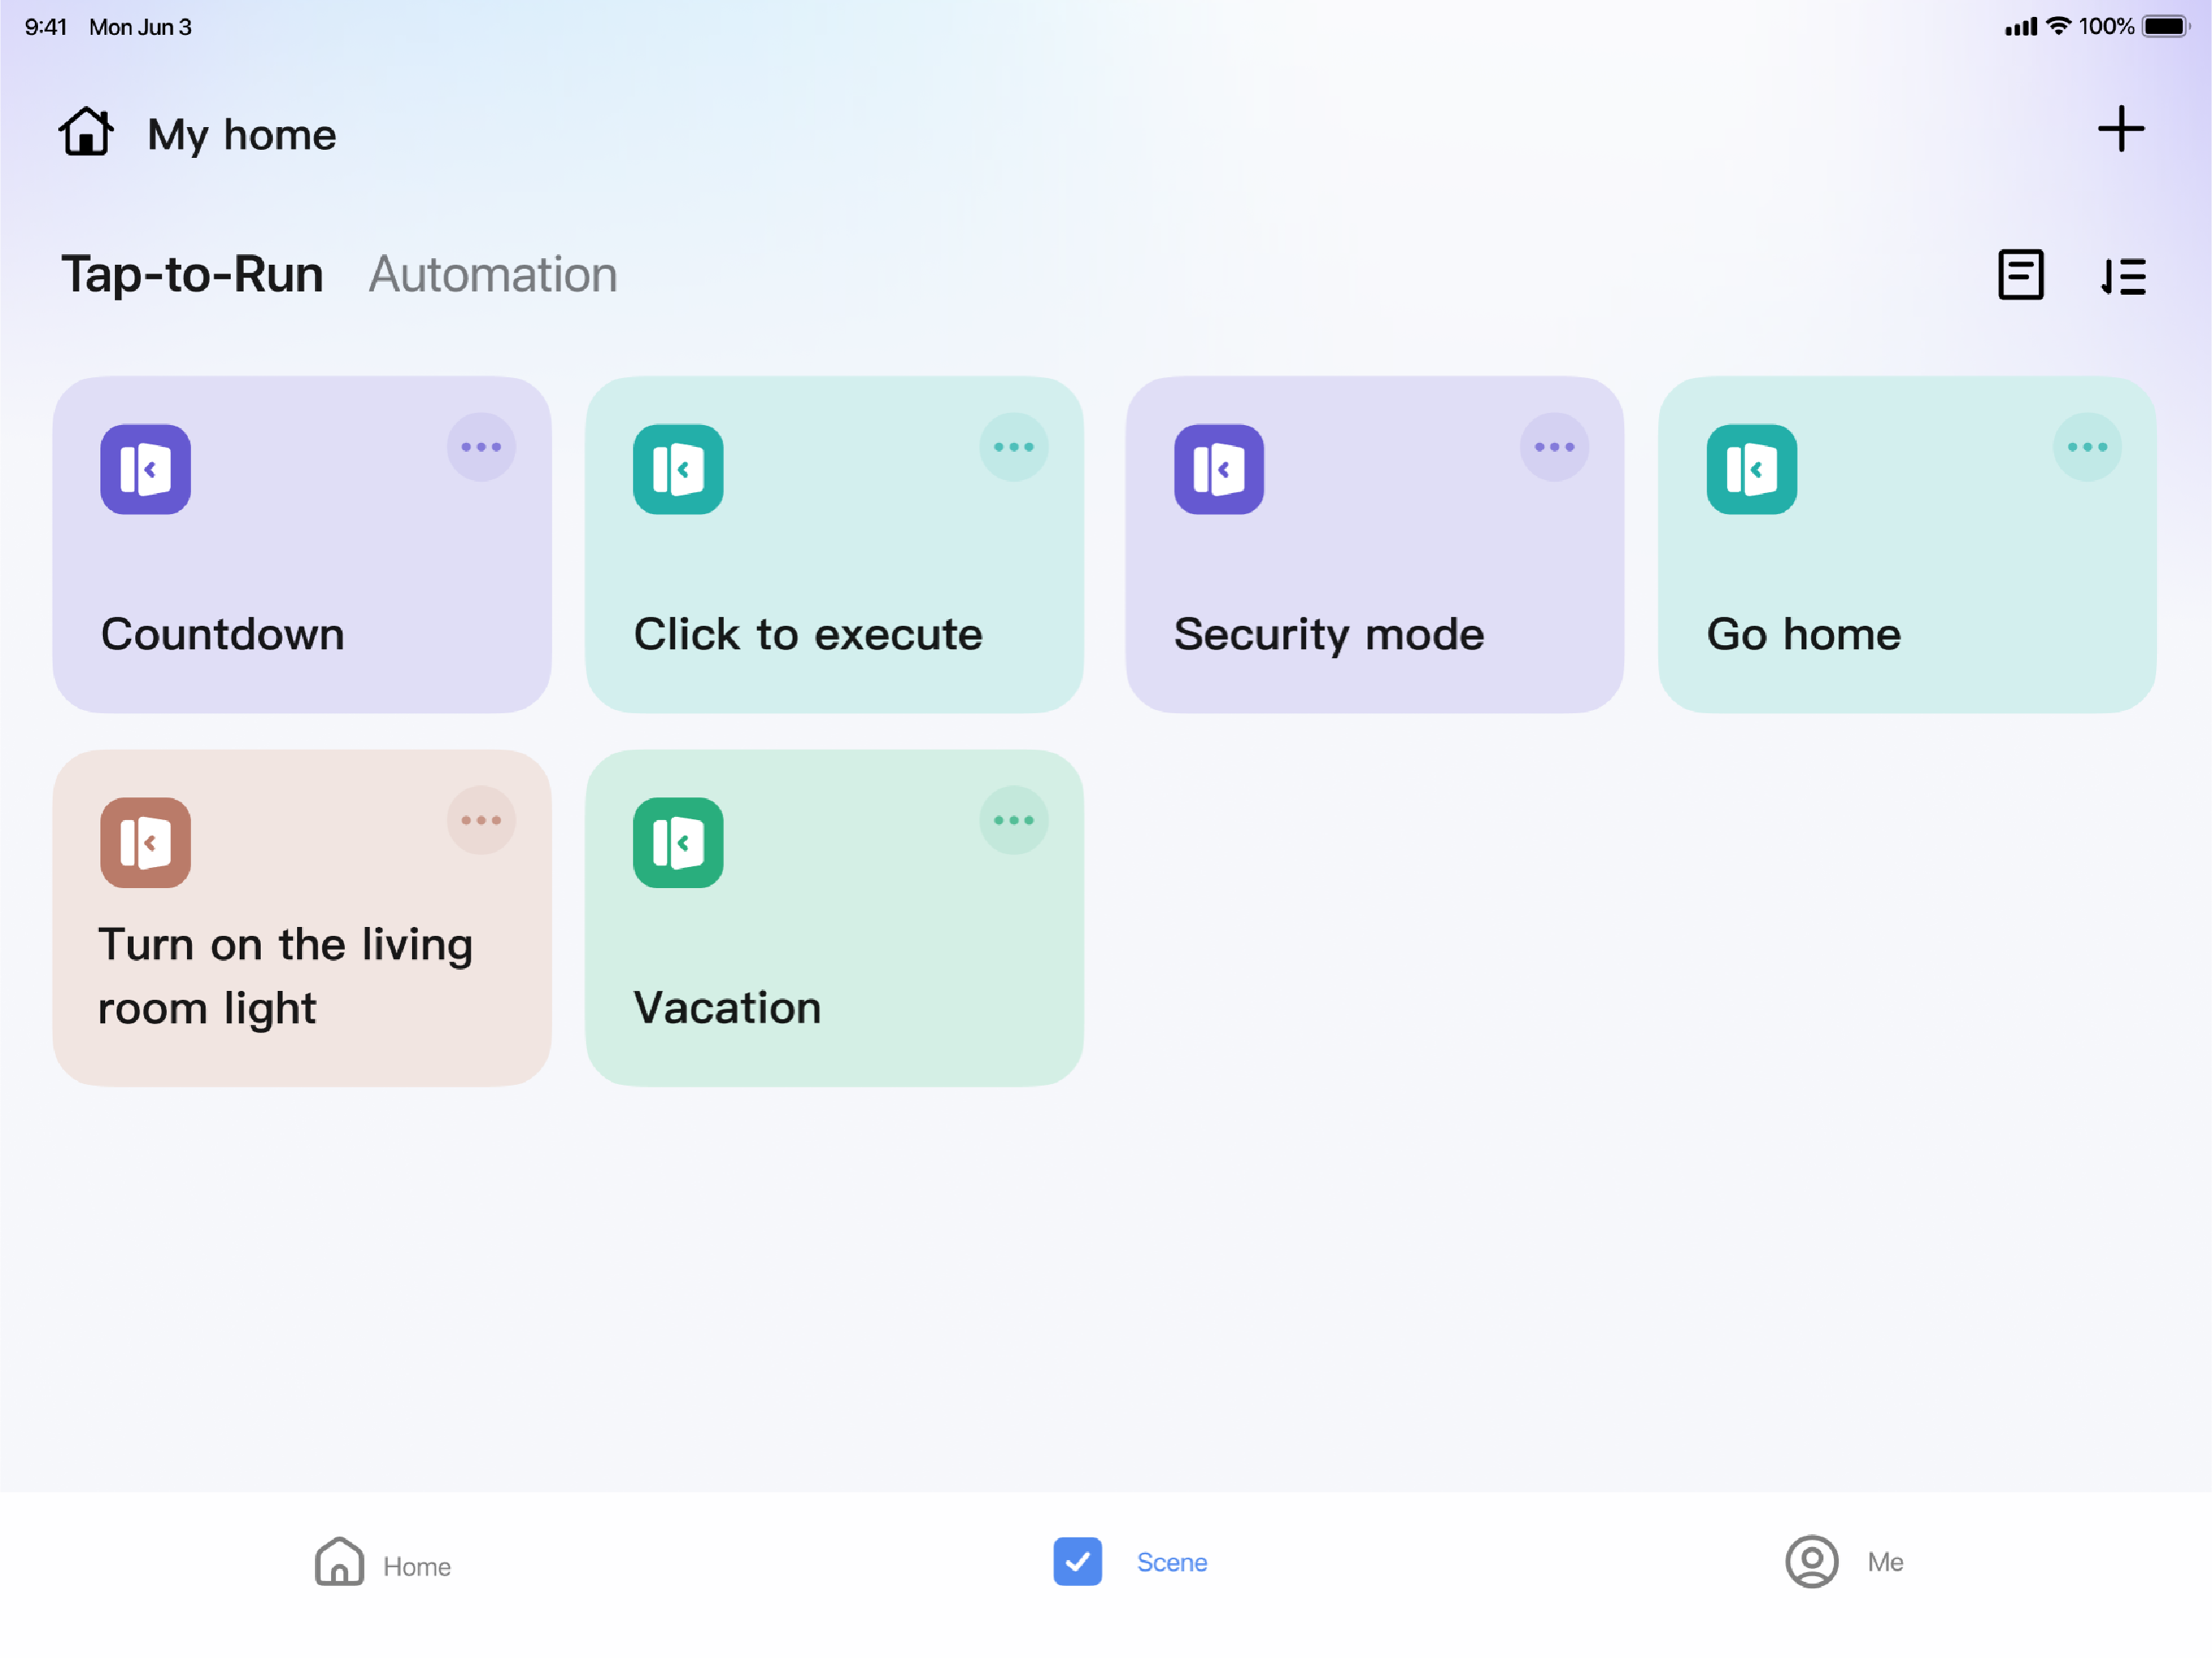The height and width of the screenshot is (1658, 2212).
Task: Click the sort list icon
Action: 2123,276
